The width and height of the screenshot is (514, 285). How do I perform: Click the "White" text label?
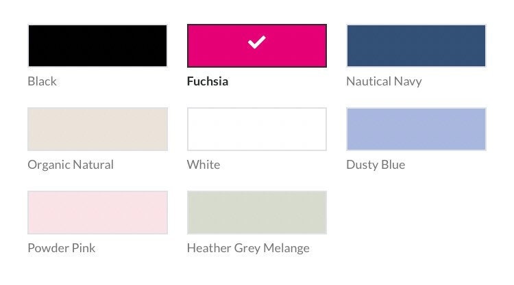coord(204,165)
